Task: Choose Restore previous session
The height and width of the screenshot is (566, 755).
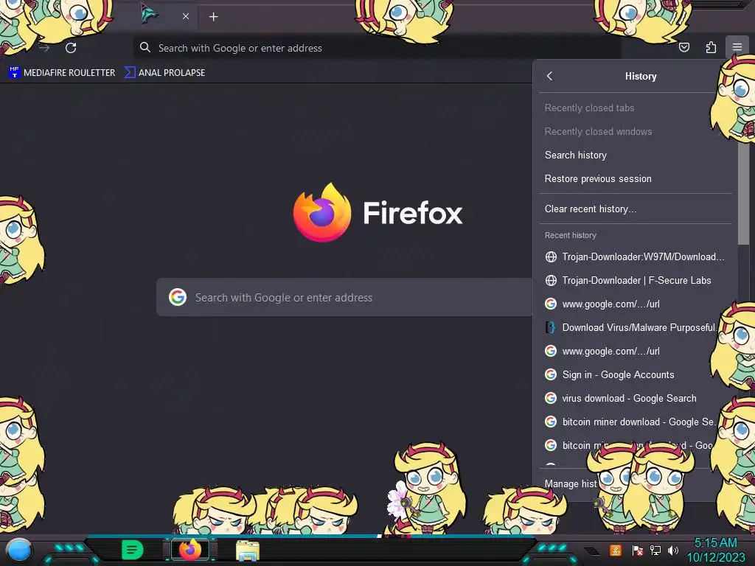Action: click(636, 178)
